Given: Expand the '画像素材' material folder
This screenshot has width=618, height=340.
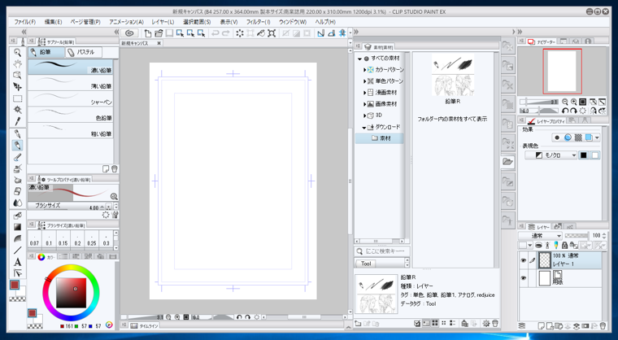Looking at the screenshot, I should tap(365, 104).
